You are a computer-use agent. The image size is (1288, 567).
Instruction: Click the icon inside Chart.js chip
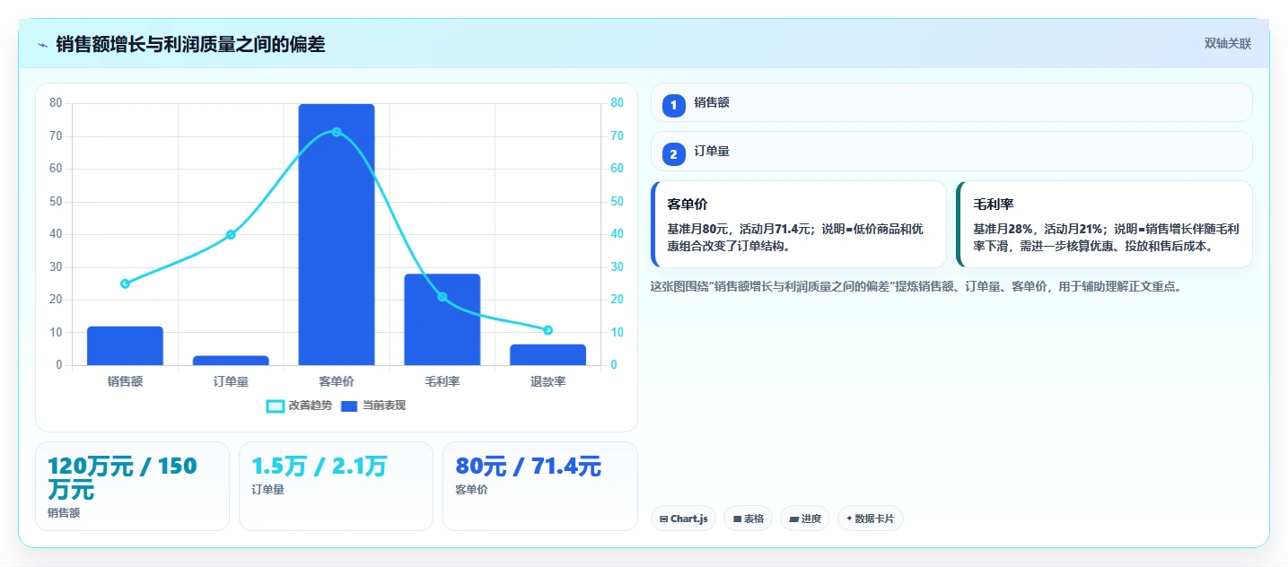point(663,519)
